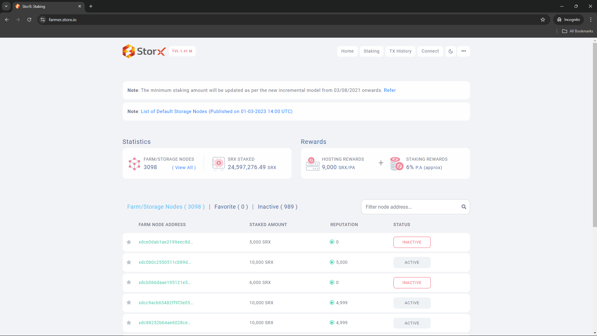Open node address xdc88252b64ae6028ce…

point(164,323)
